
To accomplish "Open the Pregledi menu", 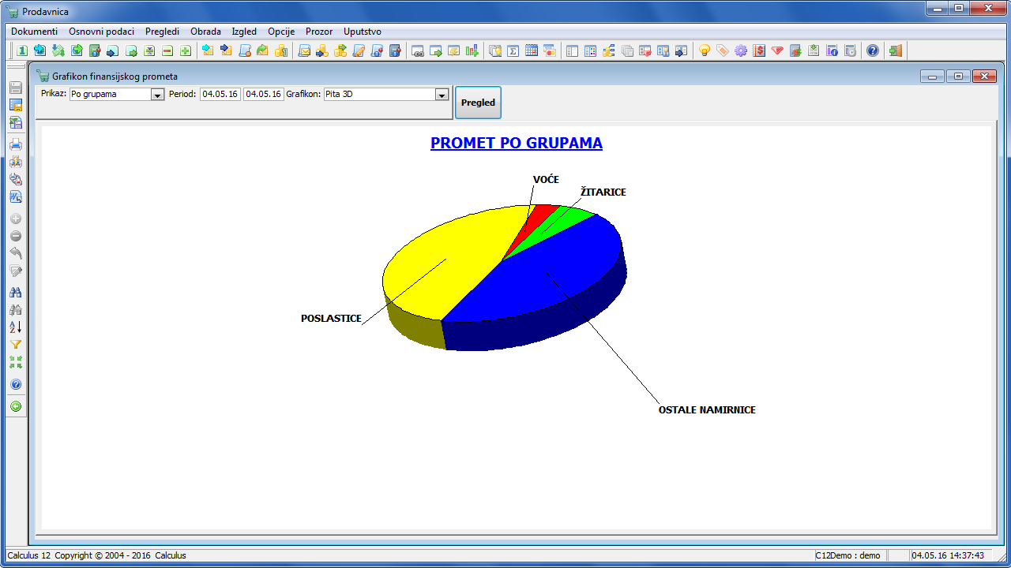I will click(162, 32).
